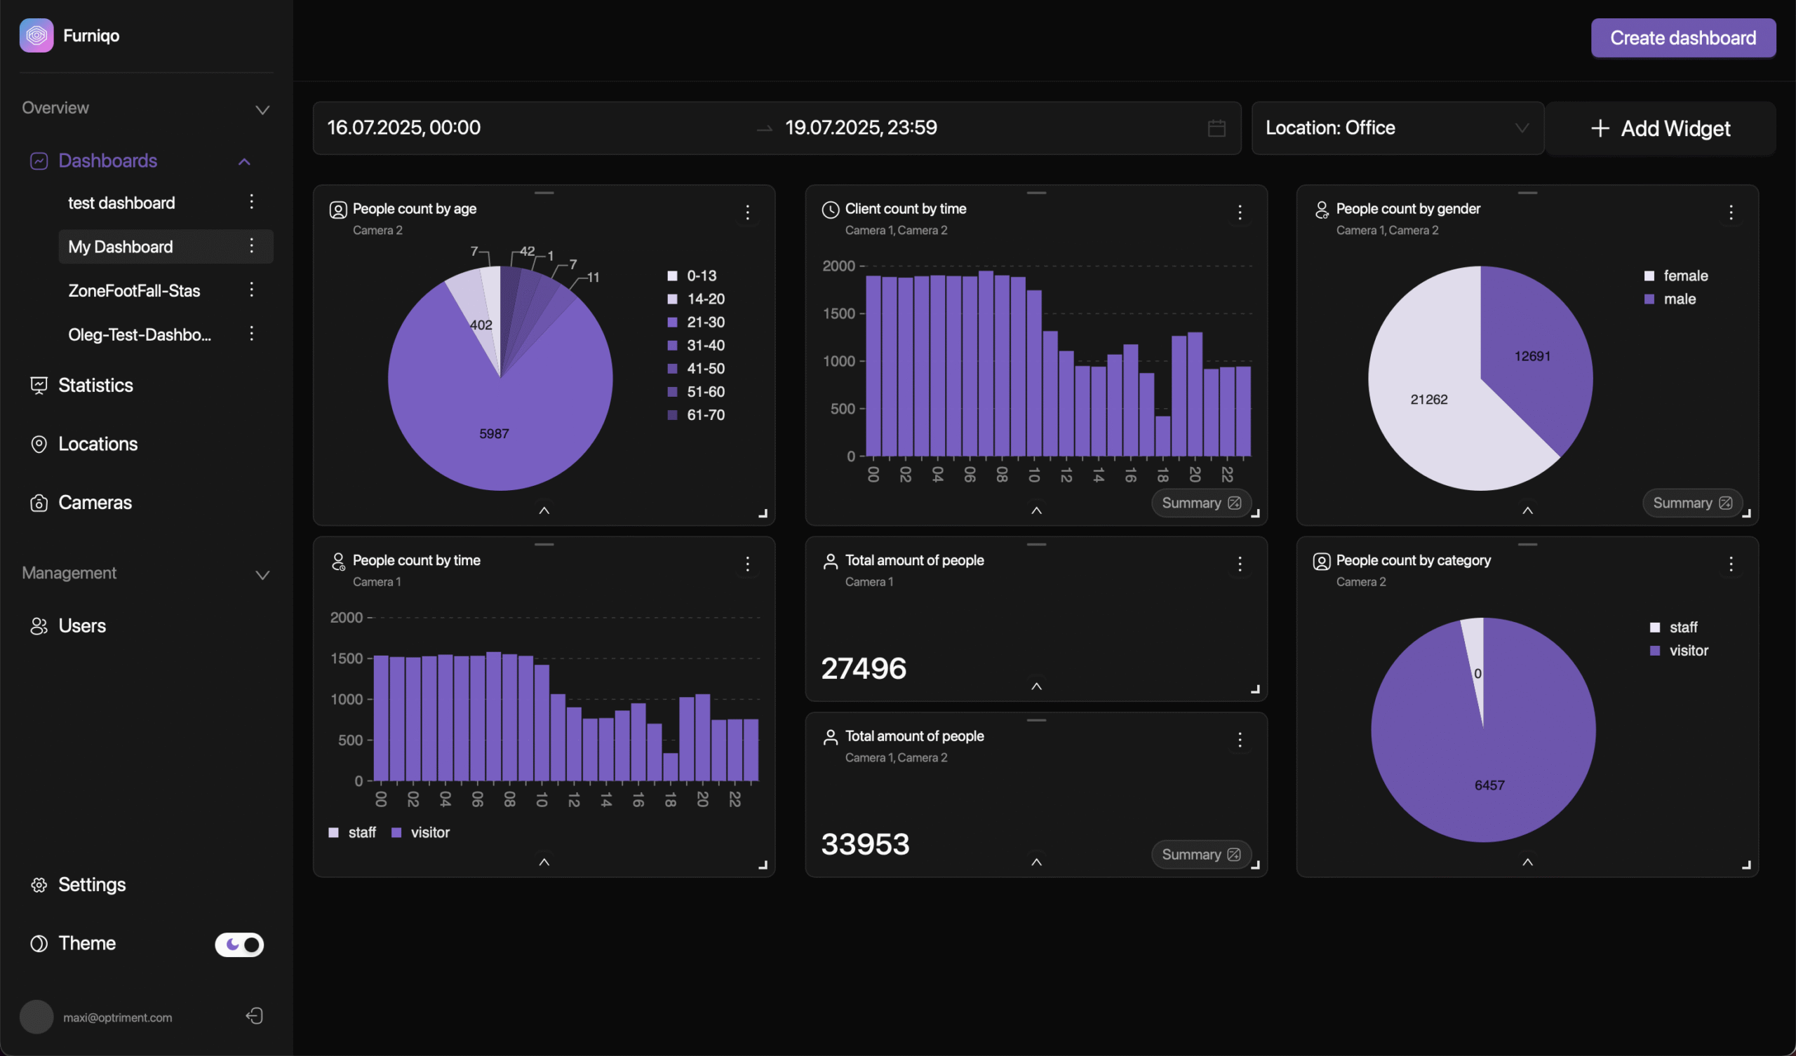Toggle the dark Theme switch
The image size is (1796, 1056).
point(239,944)
